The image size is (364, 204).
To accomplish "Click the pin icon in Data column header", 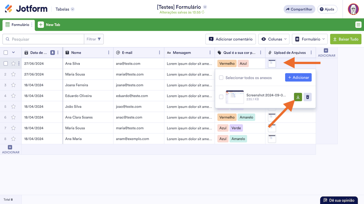I will coord(53,53).
